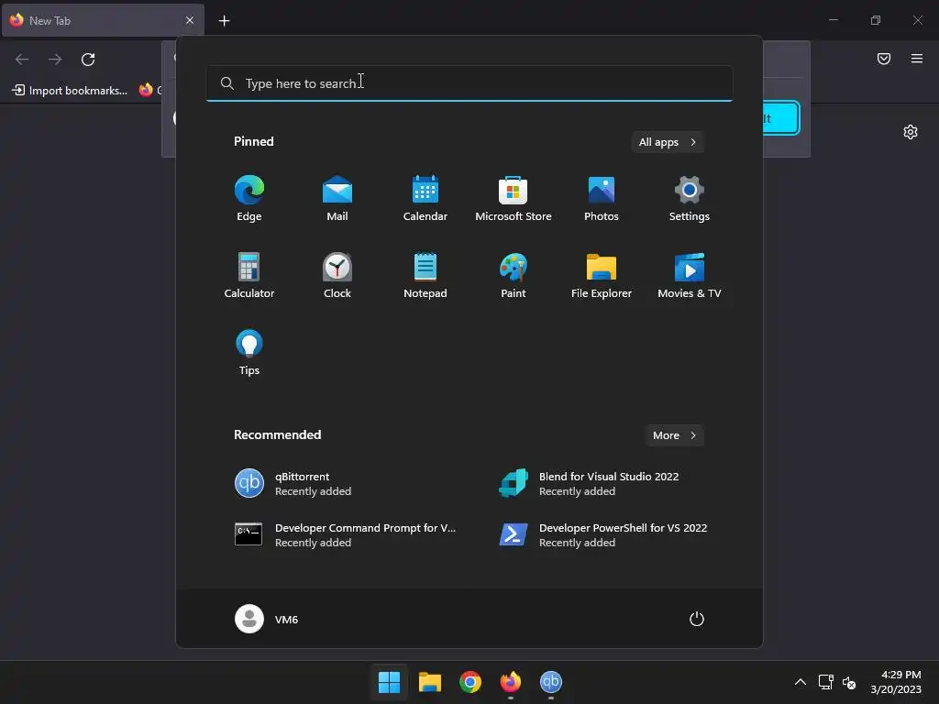The height and width of the screenshot is (704, 939).
Task: Click the Windows Start button on taskbar
Action: [389, 682]
